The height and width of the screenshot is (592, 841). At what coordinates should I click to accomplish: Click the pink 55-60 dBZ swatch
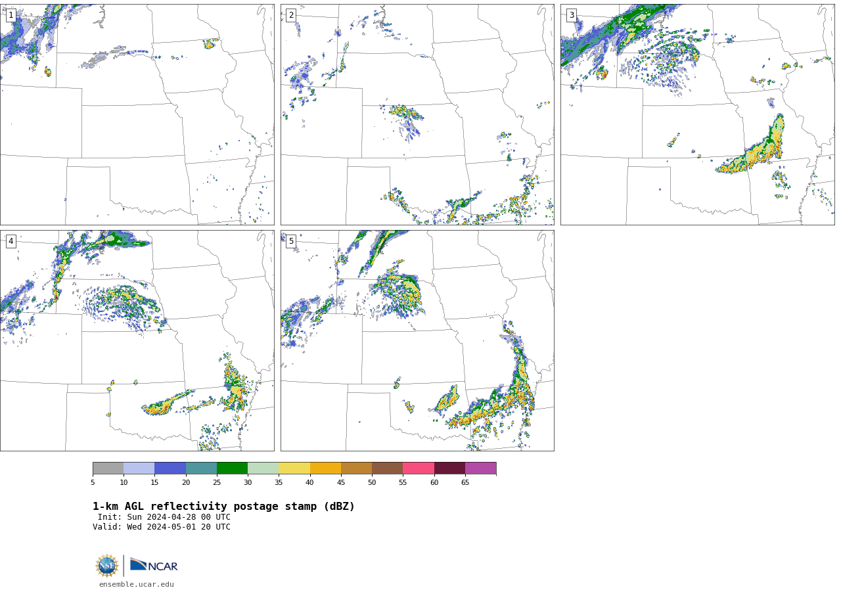419,468
